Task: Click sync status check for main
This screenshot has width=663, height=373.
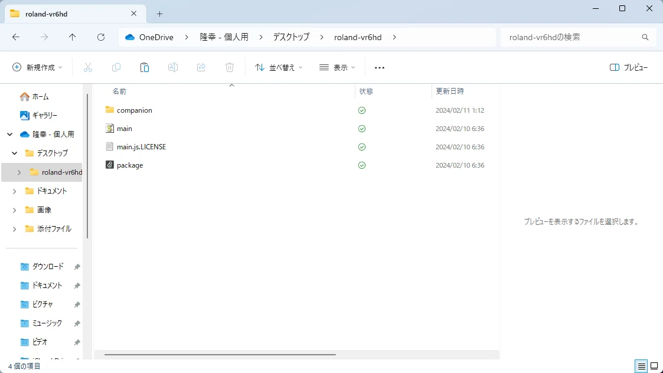Action: pos(361,129)
